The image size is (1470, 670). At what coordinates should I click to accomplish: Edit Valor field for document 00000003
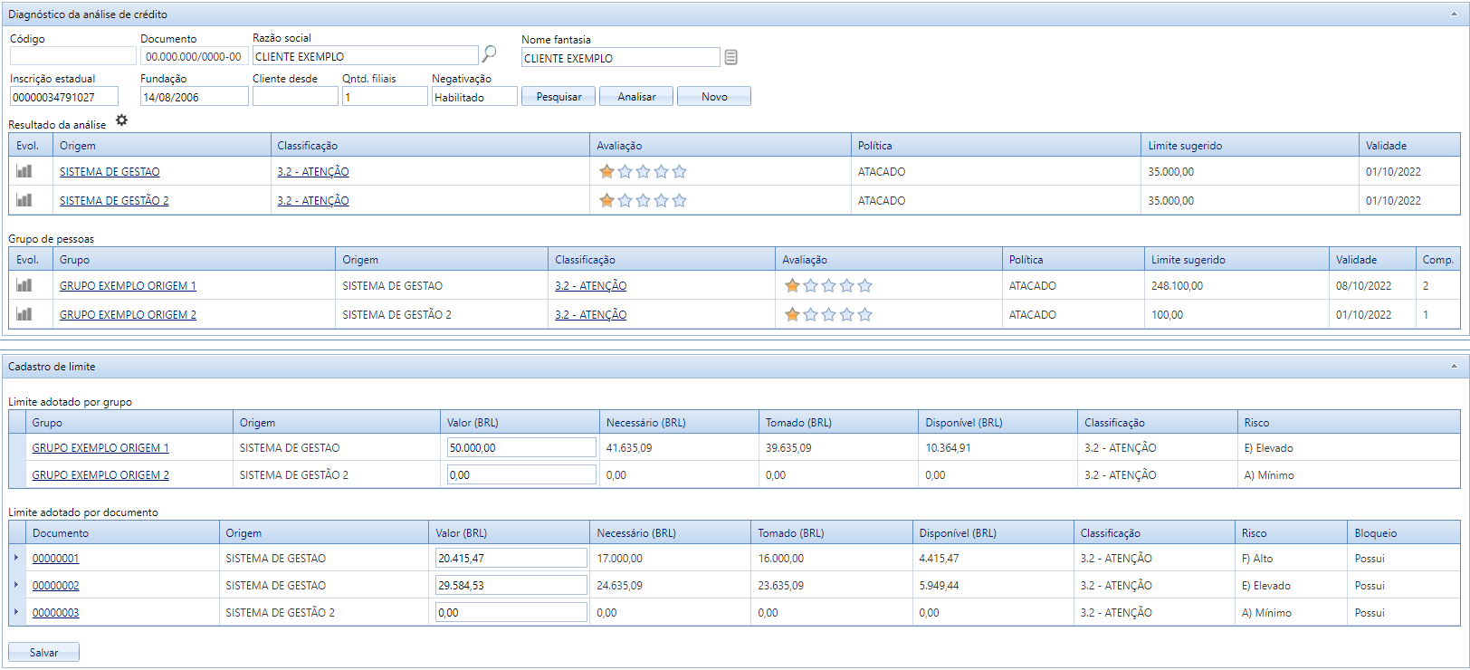511,612
